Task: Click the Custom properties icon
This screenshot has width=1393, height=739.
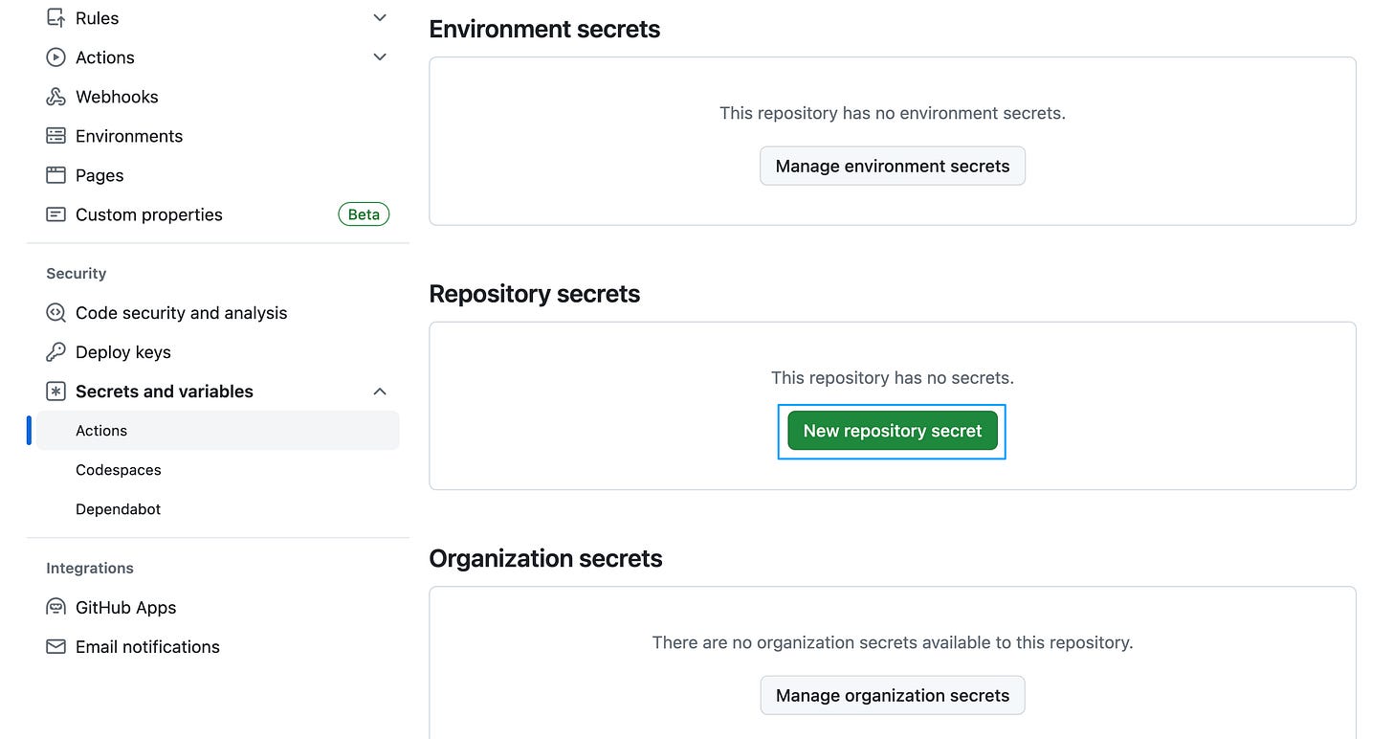Action: tap(55, 214)
